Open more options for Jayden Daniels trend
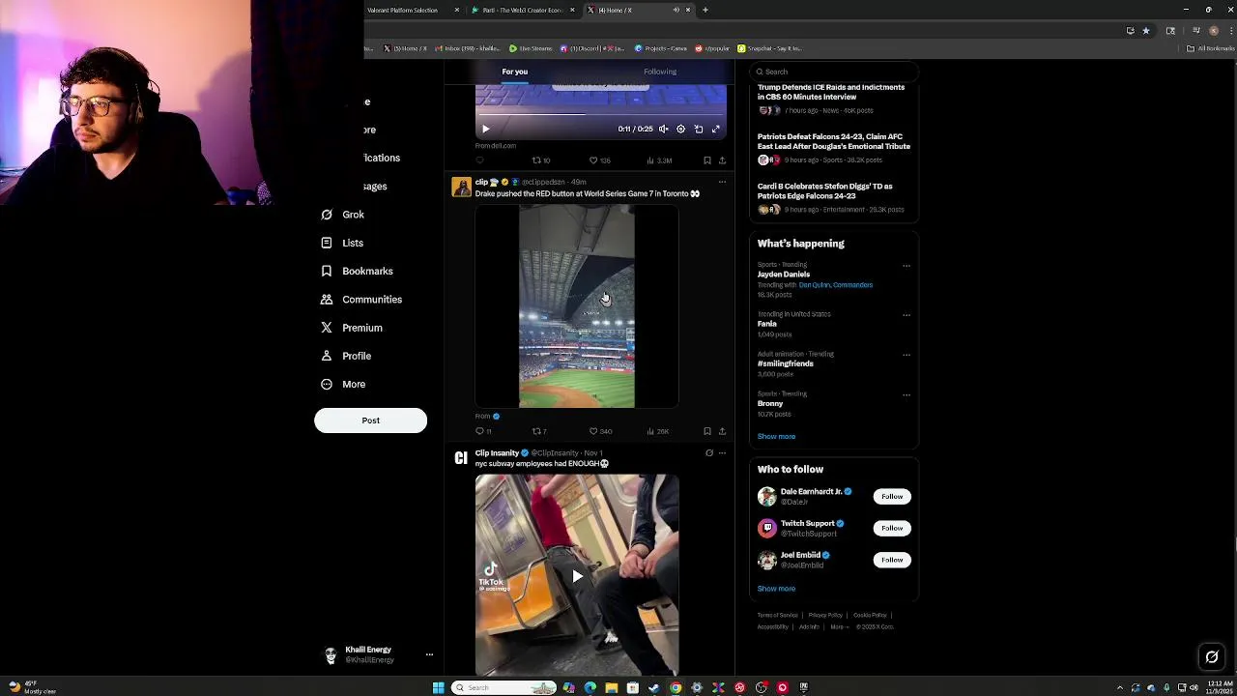Image resolution: width=1237 pixels, height=696 pixels. [x=906, y=265]
